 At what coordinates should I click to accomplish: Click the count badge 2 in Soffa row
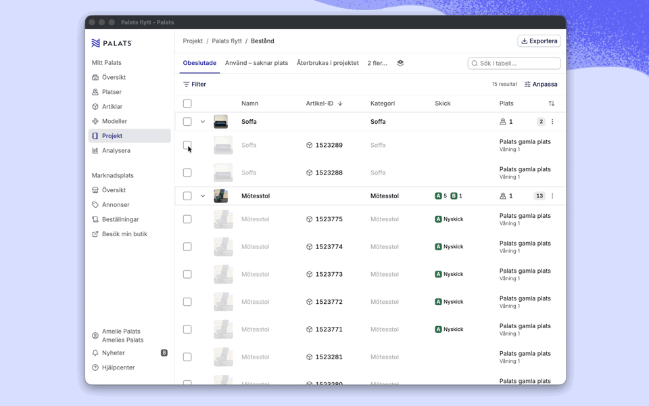[x=541, y=122]
